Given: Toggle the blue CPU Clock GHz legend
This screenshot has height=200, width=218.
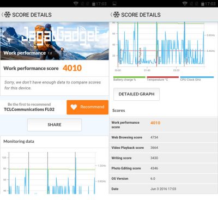Looking at the screenshot, I should [197, 78].
